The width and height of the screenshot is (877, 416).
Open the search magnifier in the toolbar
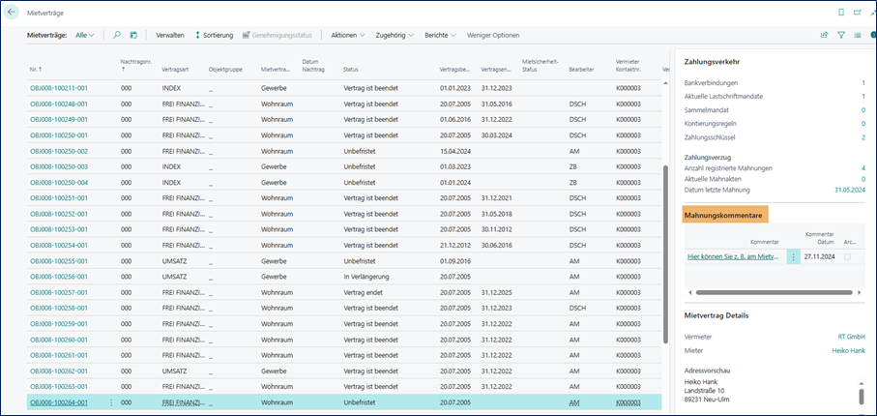(117, 35)
